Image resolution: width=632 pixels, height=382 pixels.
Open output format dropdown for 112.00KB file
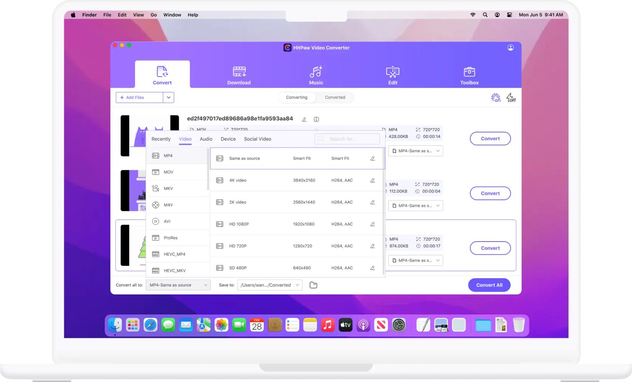click(416, 206)
